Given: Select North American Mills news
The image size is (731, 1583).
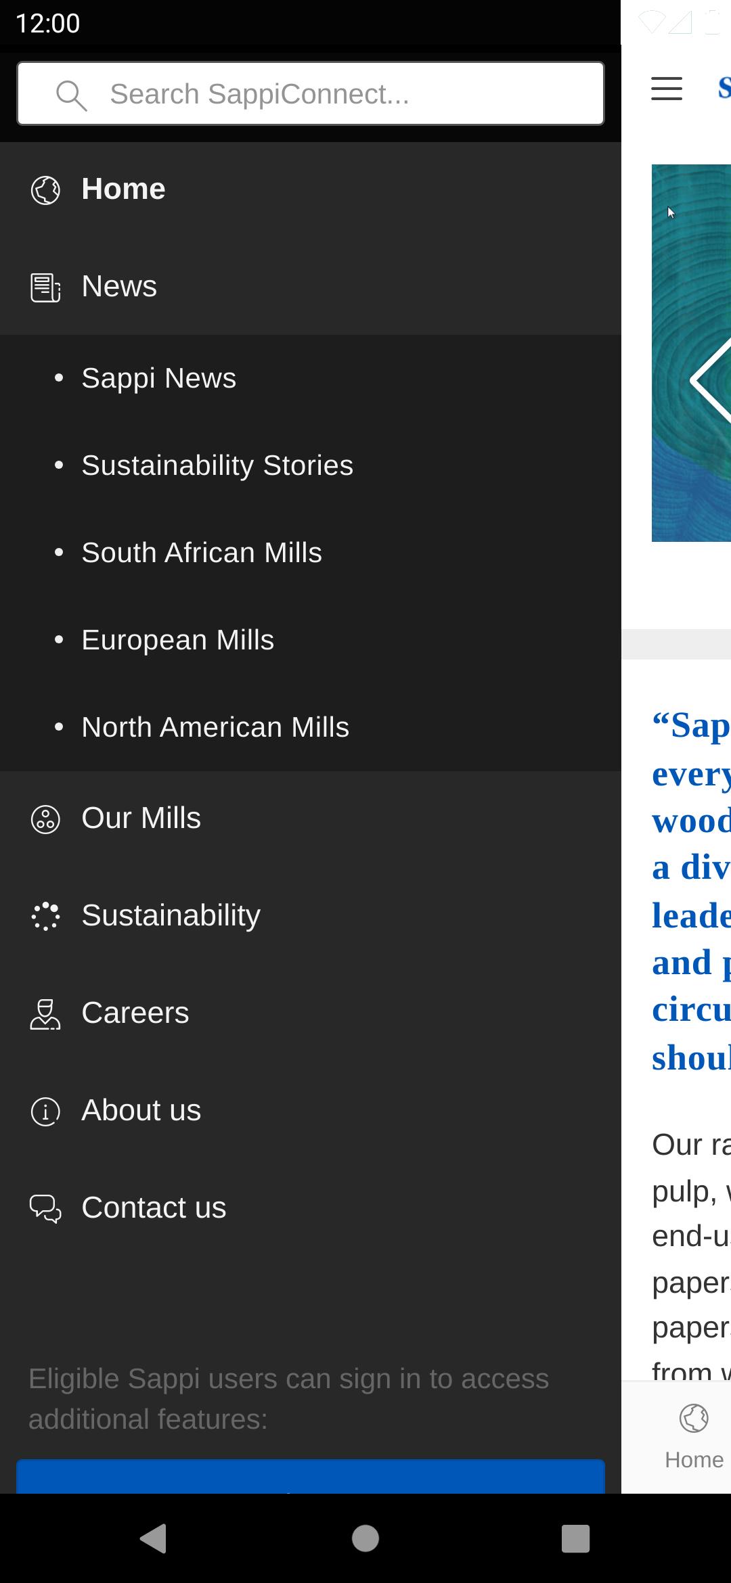Looking at the screenshot, I should pos(215,727).
